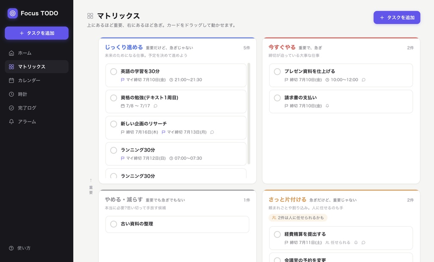Click the bell icon beside アラーム
The image size is (434, 262).
(x=11, y=122)
